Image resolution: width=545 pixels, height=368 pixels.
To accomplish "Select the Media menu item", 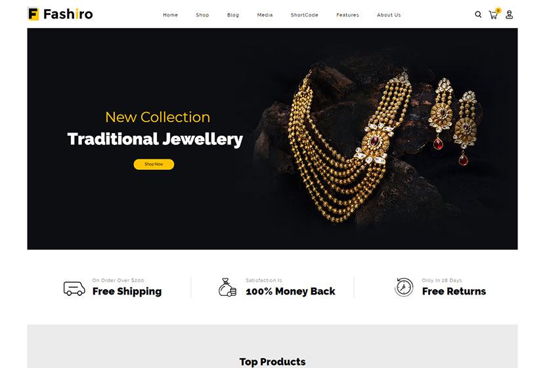I will 265,15.
